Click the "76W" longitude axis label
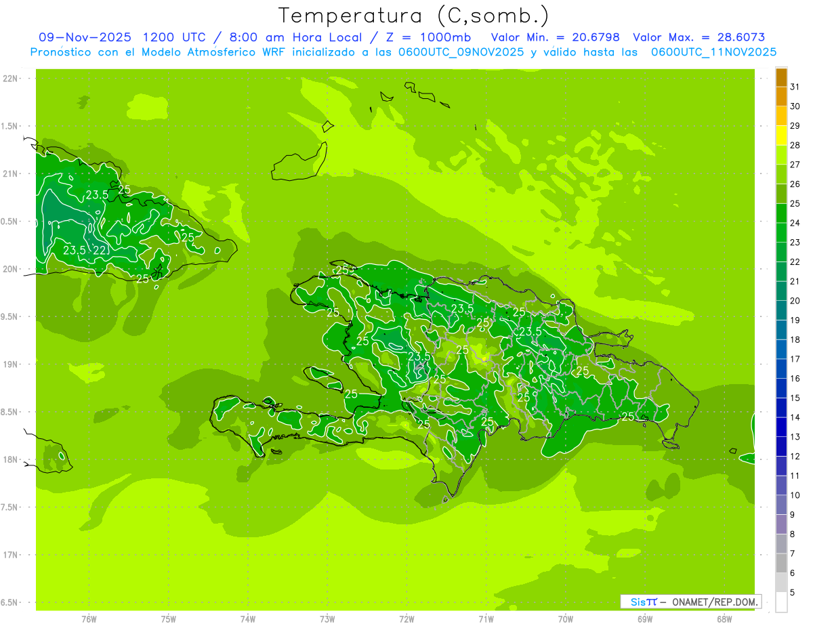Viewport: 813px width, 628px height. 89,619
